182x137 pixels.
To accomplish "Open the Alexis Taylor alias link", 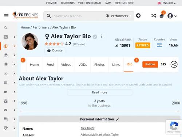I will (x=111, y=134).
